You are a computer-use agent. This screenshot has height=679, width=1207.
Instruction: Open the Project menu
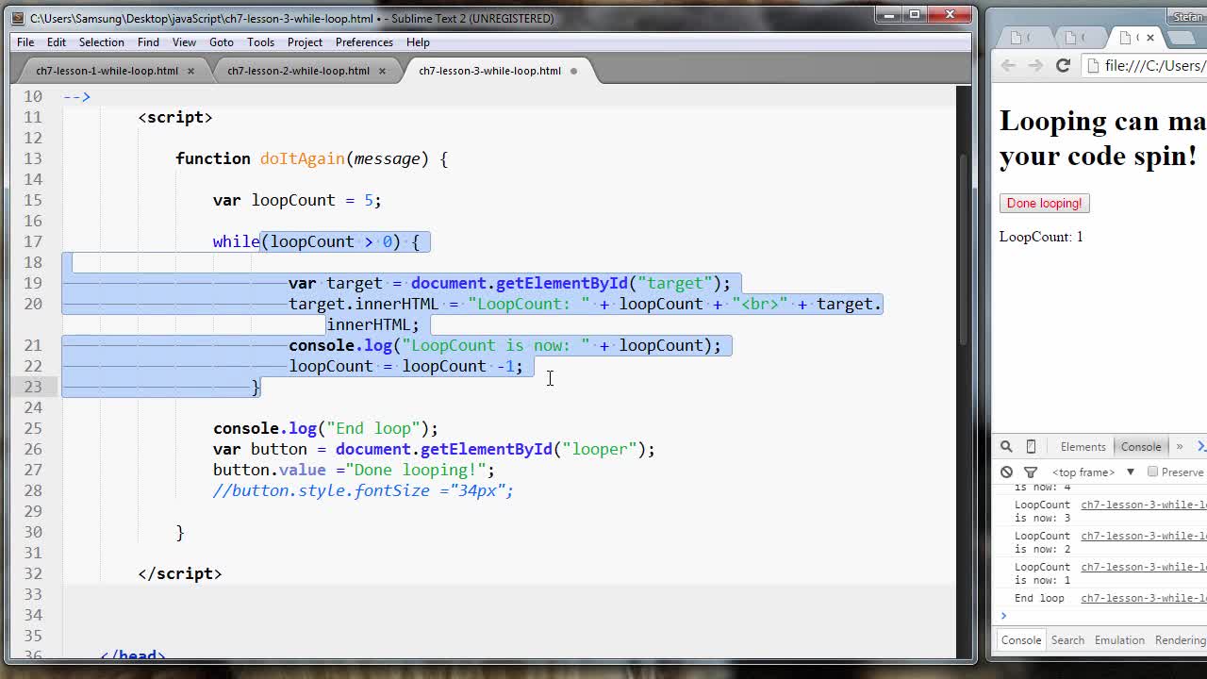coord(305,42)
